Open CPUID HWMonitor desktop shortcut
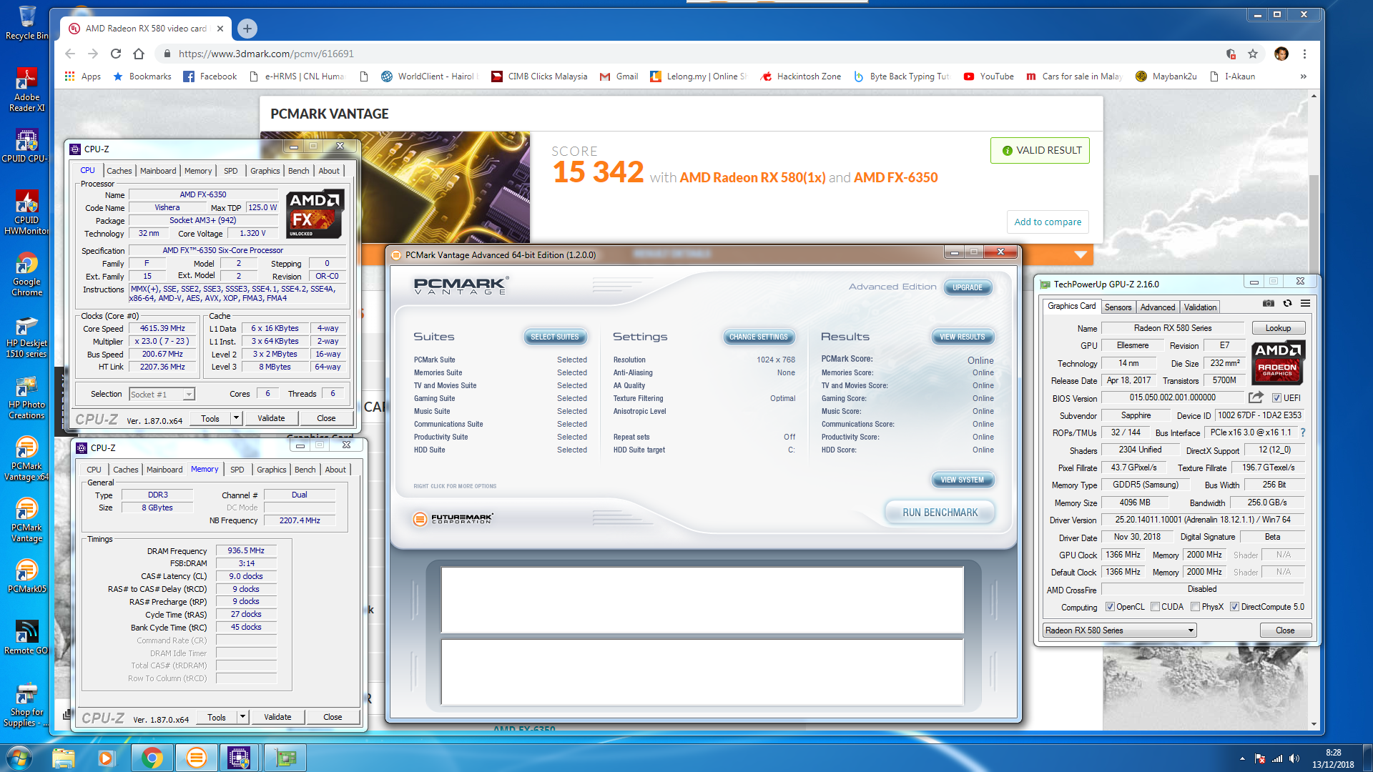The height and width of the screenshot is (772, 1373). (x=26, y=212)
